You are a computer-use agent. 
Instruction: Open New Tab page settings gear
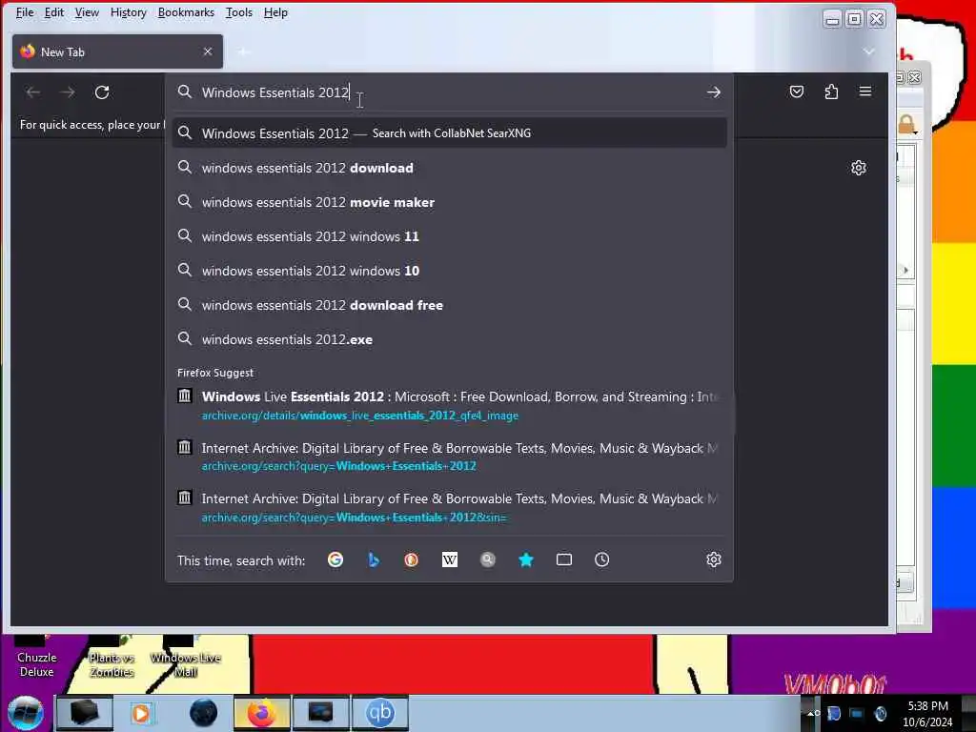(859, 168)
